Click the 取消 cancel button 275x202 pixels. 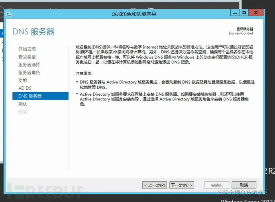click(x=244, y=185)
